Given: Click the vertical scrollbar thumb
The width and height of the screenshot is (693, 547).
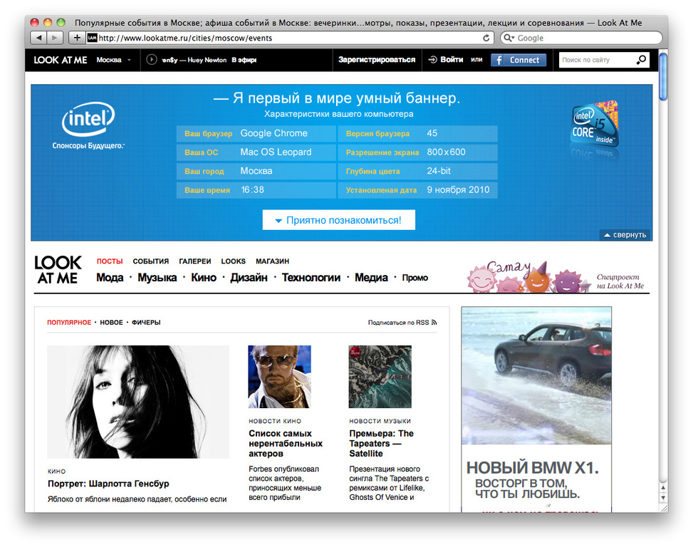Looking at the screenshot, I should [x=662, y=76].
